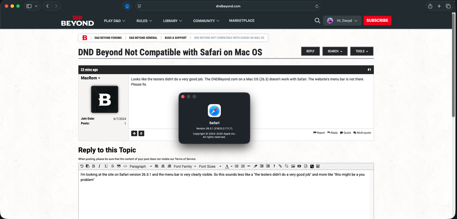
Task: Open the PLAY D&D menu
Action: (115, 21)
